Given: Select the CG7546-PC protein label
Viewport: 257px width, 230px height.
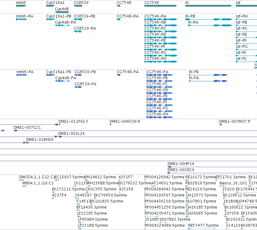Looking at the screenshot, I should click(x=157, y=84).
